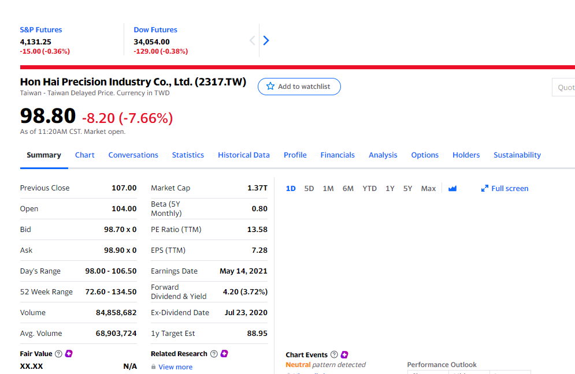Click the purple premium badge beside Fair Value
This screenshot has width=575, height=374.
[69, 354]
